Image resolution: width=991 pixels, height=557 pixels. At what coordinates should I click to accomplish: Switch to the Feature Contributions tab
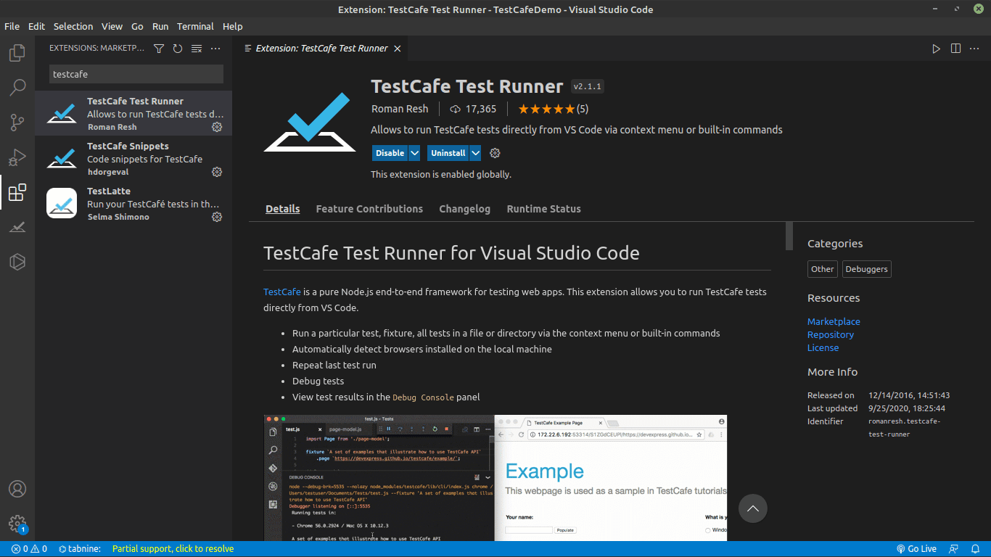point(369,209)
